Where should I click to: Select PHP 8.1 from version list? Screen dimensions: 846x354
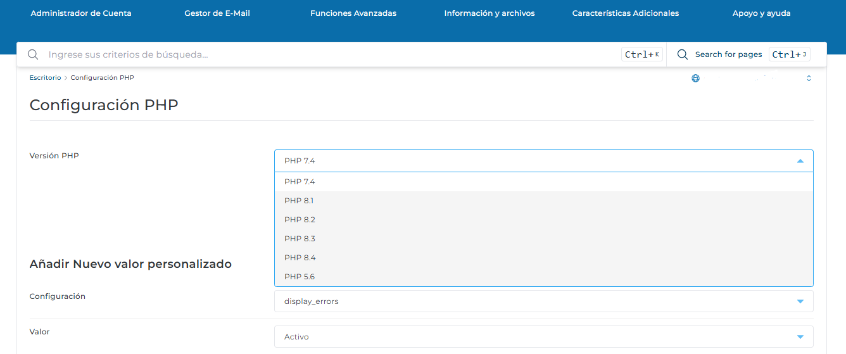click(299, 201)
